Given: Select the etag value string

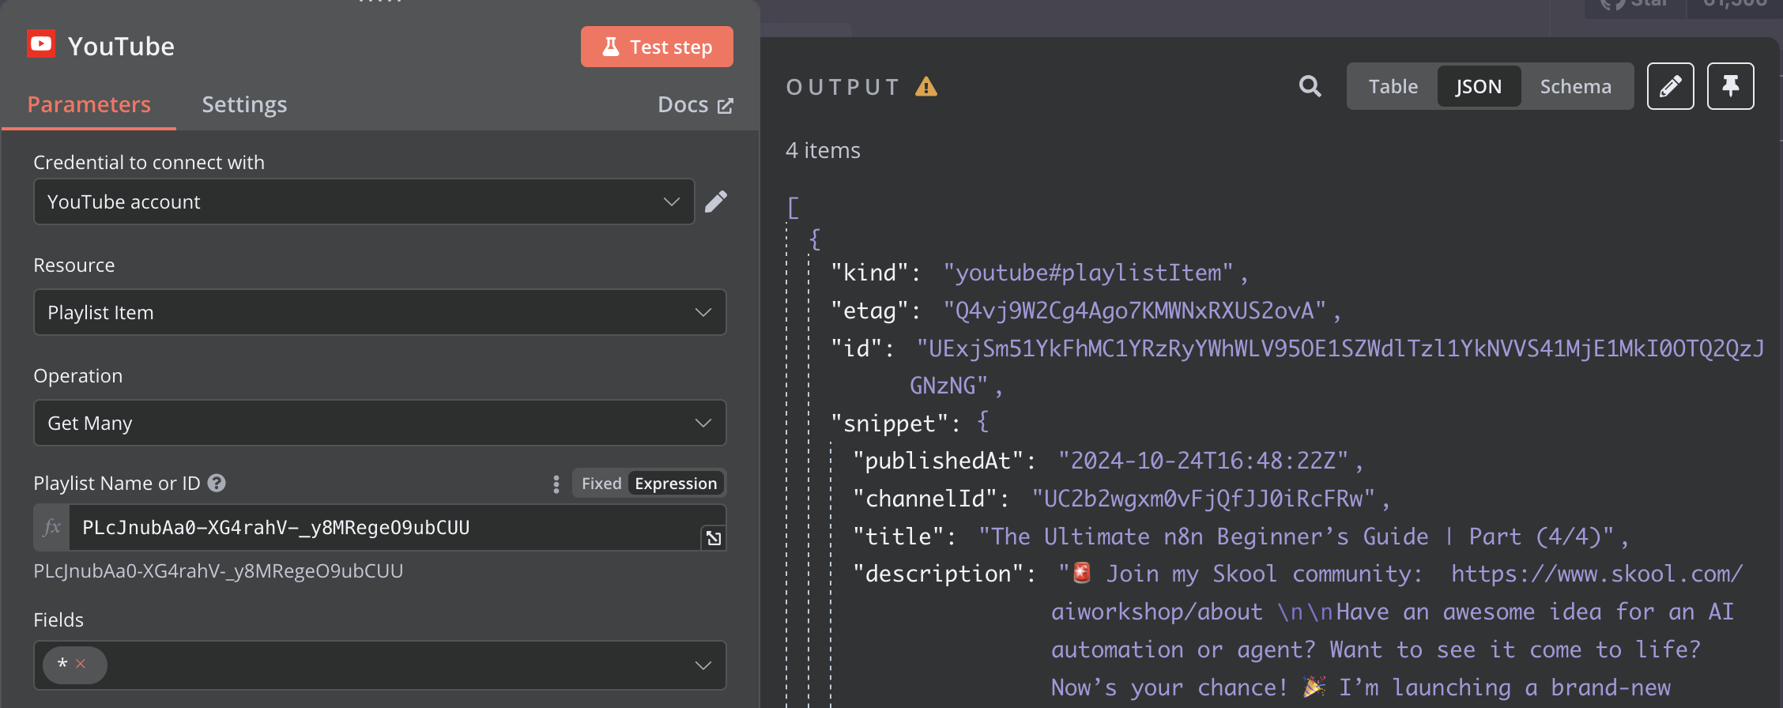Looking at the screenshot, I should (x=1134, y=311).
